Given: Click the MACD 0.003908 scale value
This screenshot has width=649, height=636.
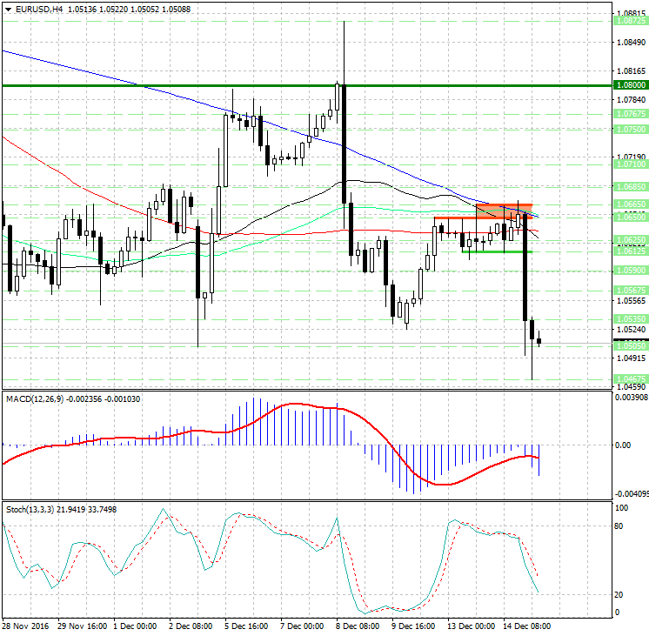Looking at the screenshot, I should coord(632,397).
